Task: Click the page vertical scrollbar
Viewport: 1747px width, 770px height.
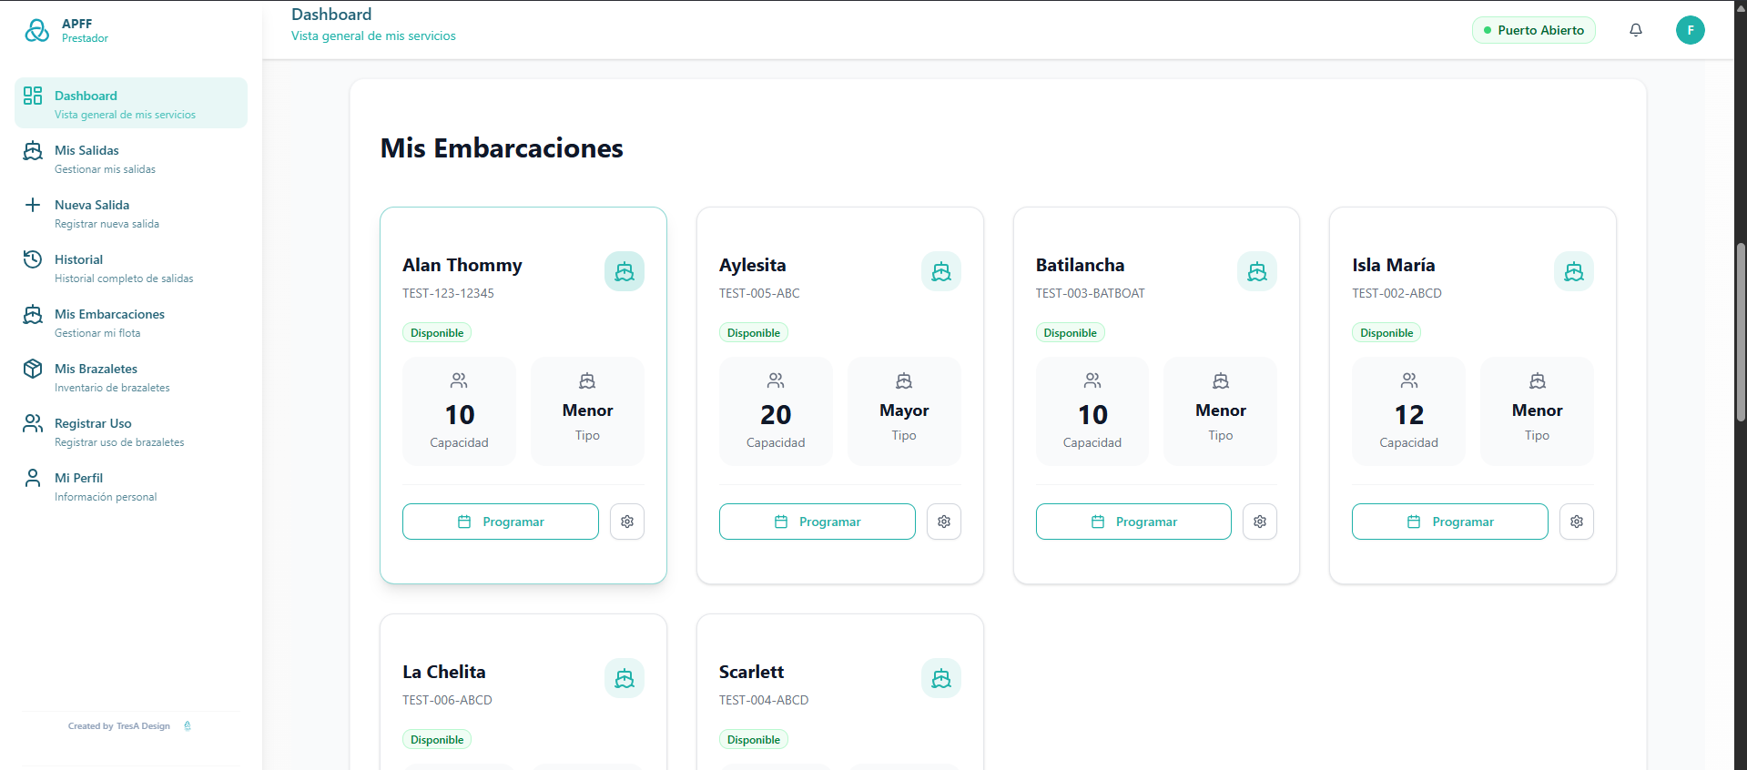Action: (x=1741, y=332)
